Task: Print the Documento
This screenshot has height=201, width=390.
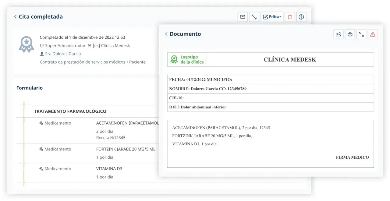Action: tap(350, 34)
